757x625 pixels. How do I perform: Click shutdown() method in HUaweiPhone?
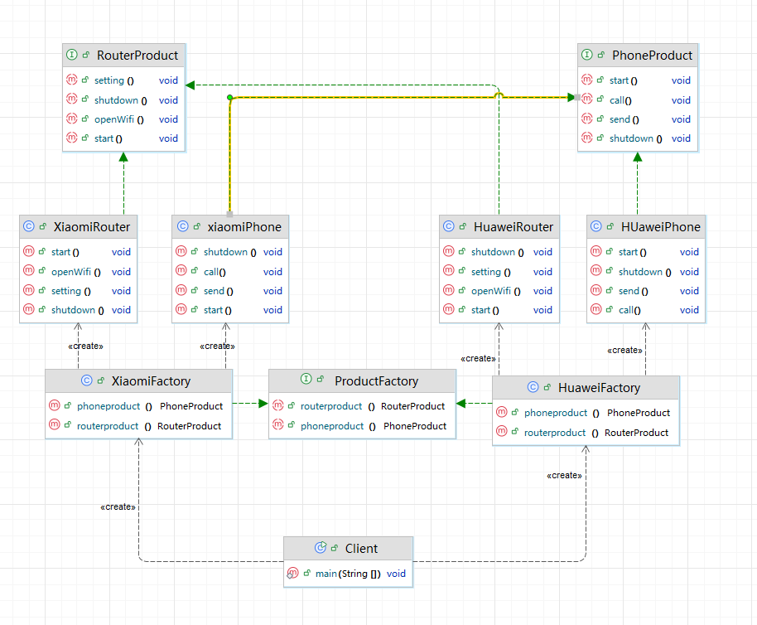tap(646, 272)
